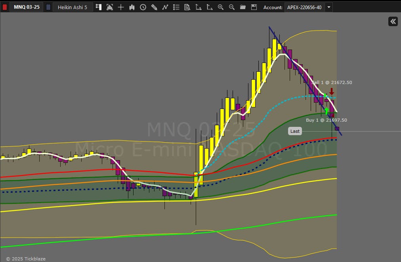Screen dimensions: 401x262
Task: Select the crosshair cursor tool
Action: pos(121,7)
